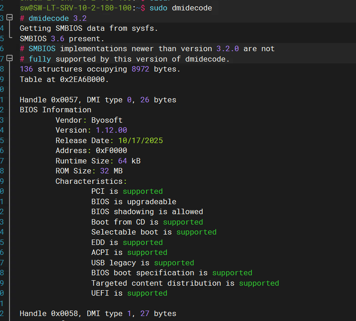Click 'Table at 0x2EA6B000.' line
356x321 pixels.
coord(64,79)
